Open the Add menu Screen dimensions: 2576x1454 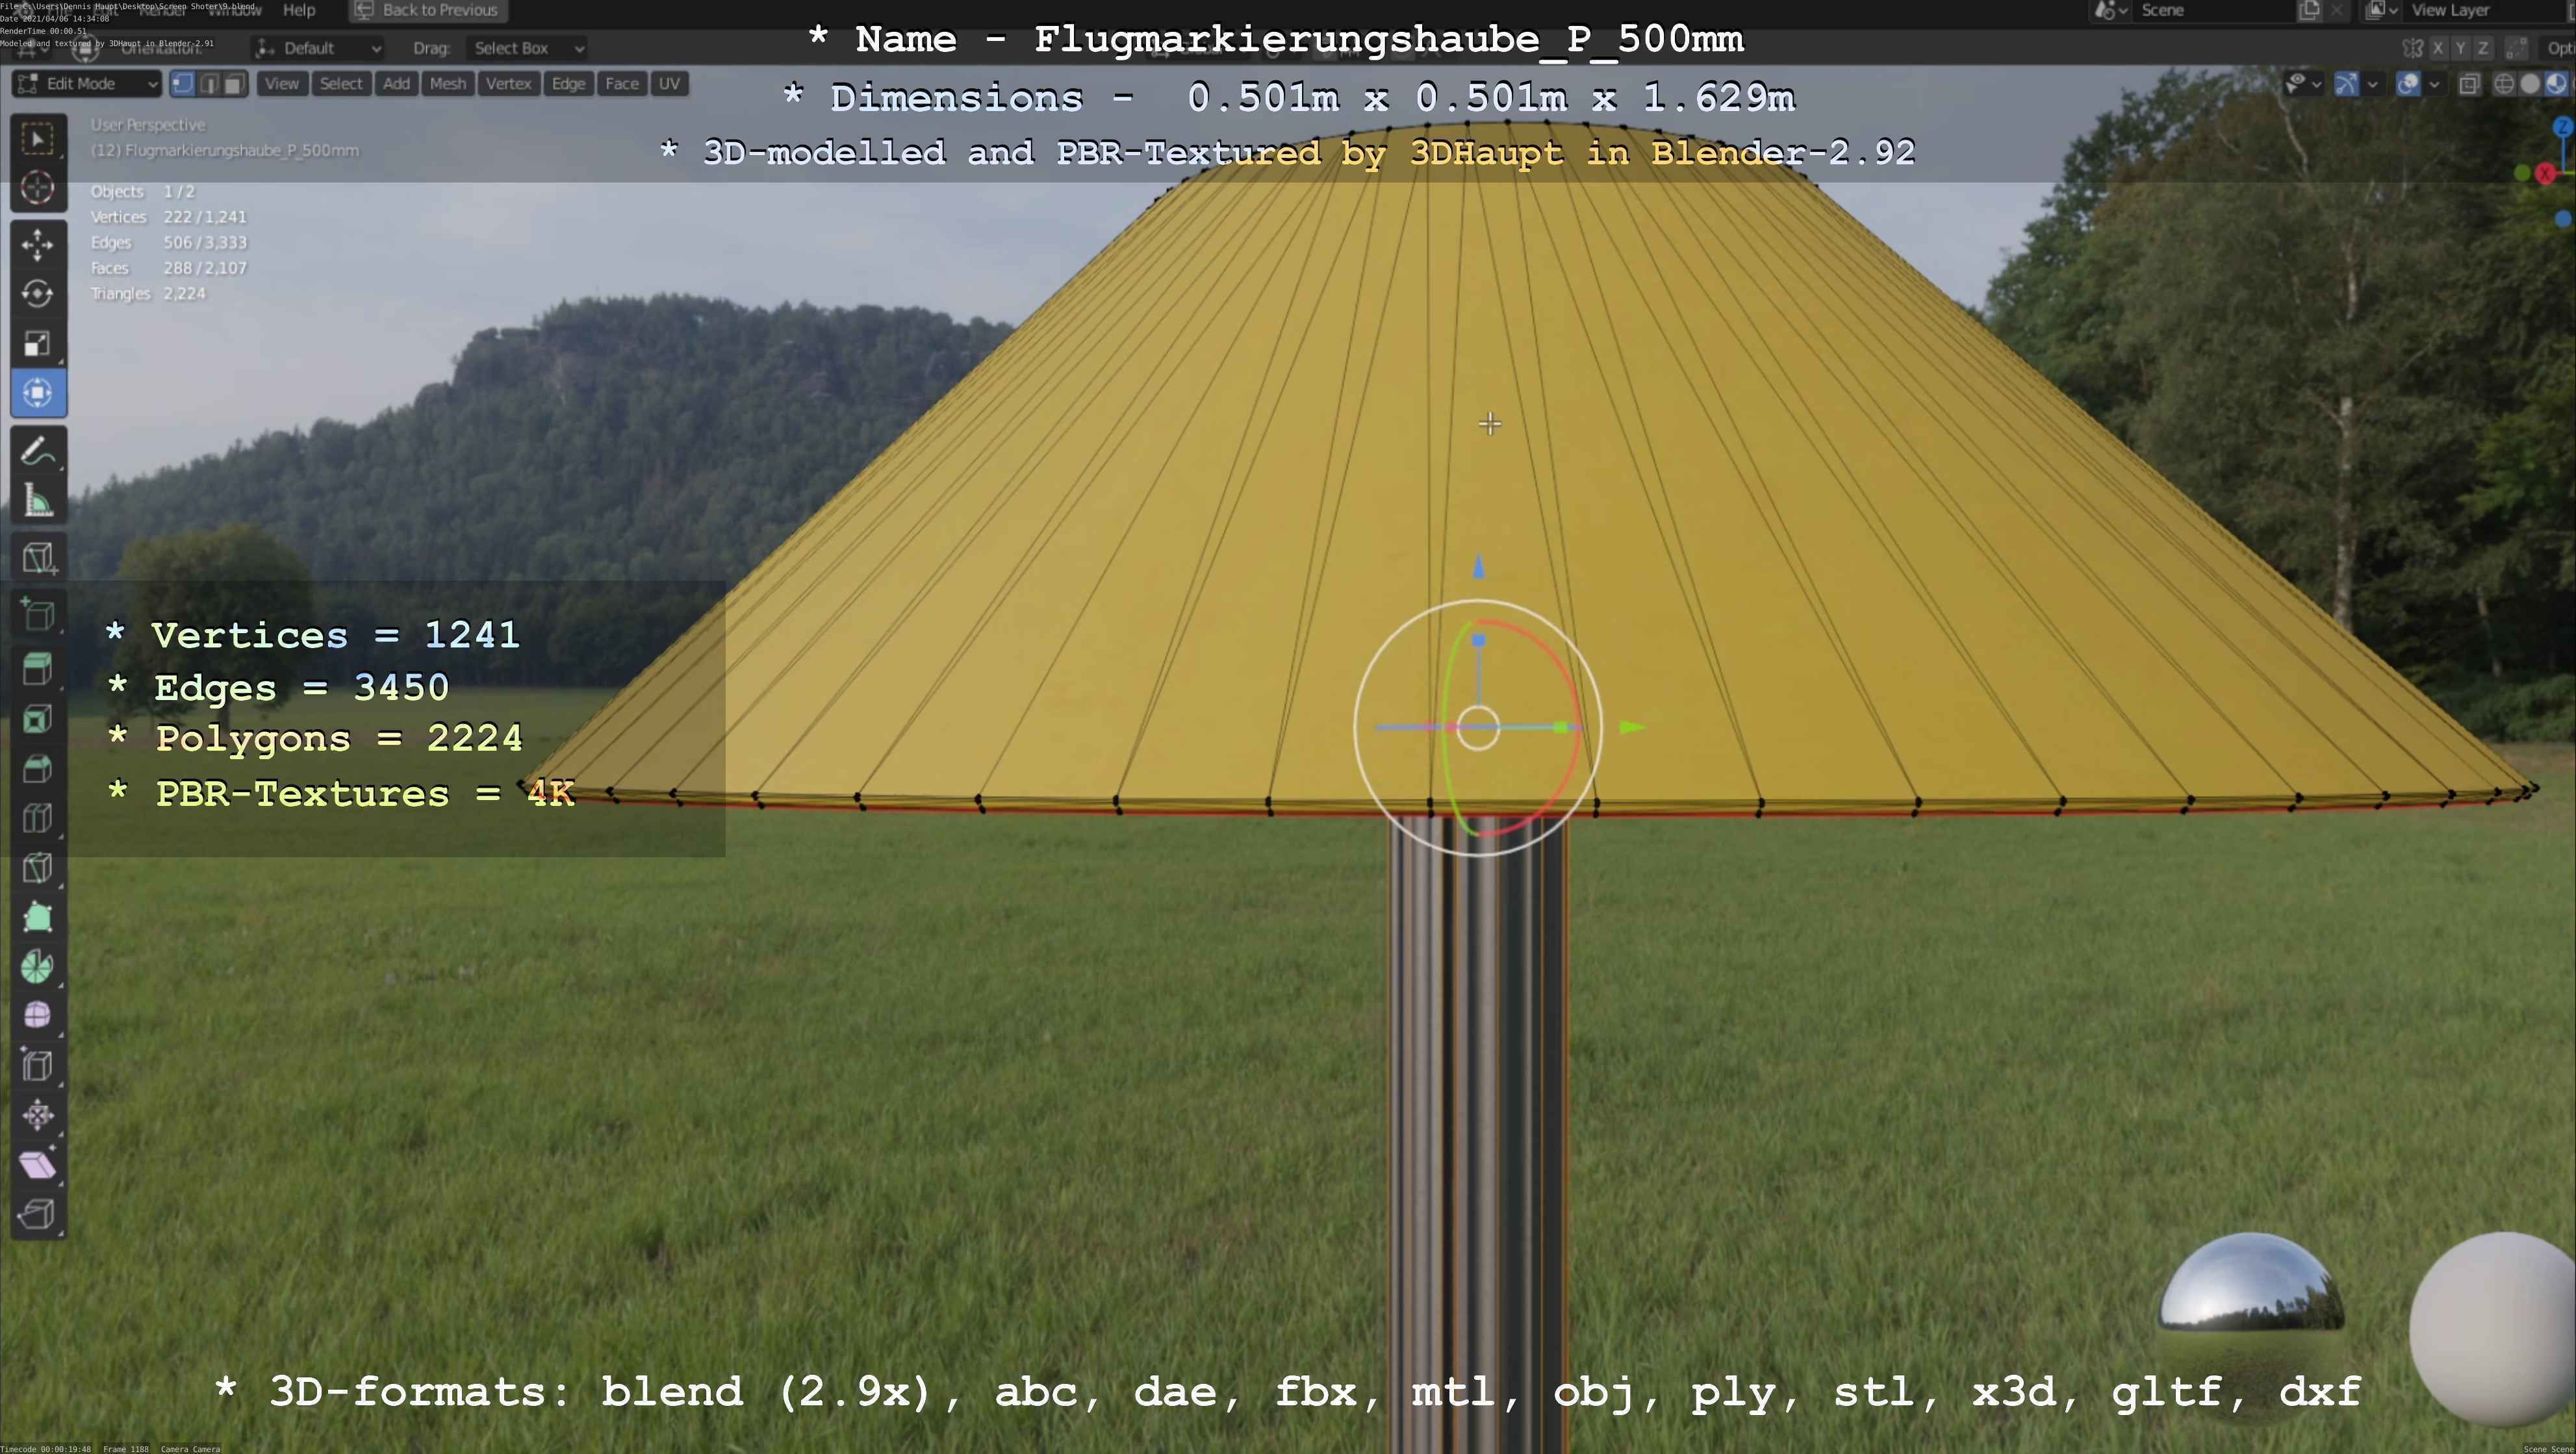pos(397,84)
